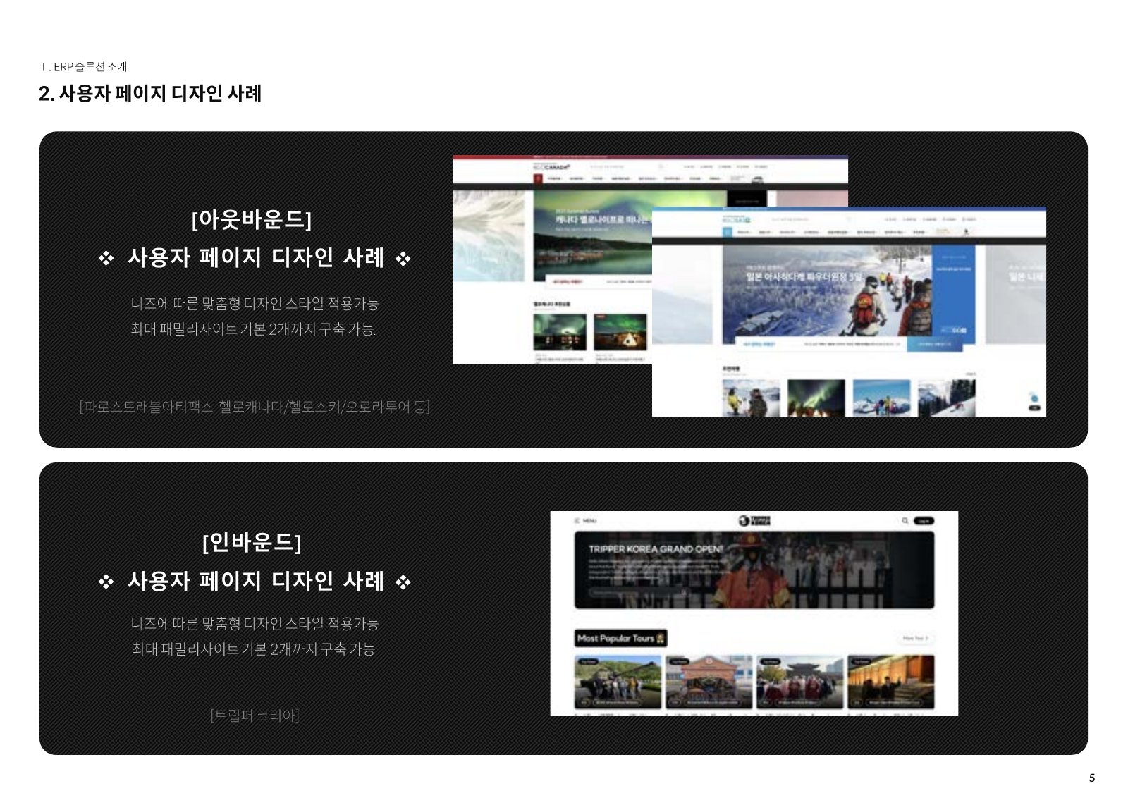Image resolution: width=1128 pixels, height=798 pixels.
Task: Select the '파로스트래블아티팩스' caption line
Action: pyautogui.click(x=255, y=407)
